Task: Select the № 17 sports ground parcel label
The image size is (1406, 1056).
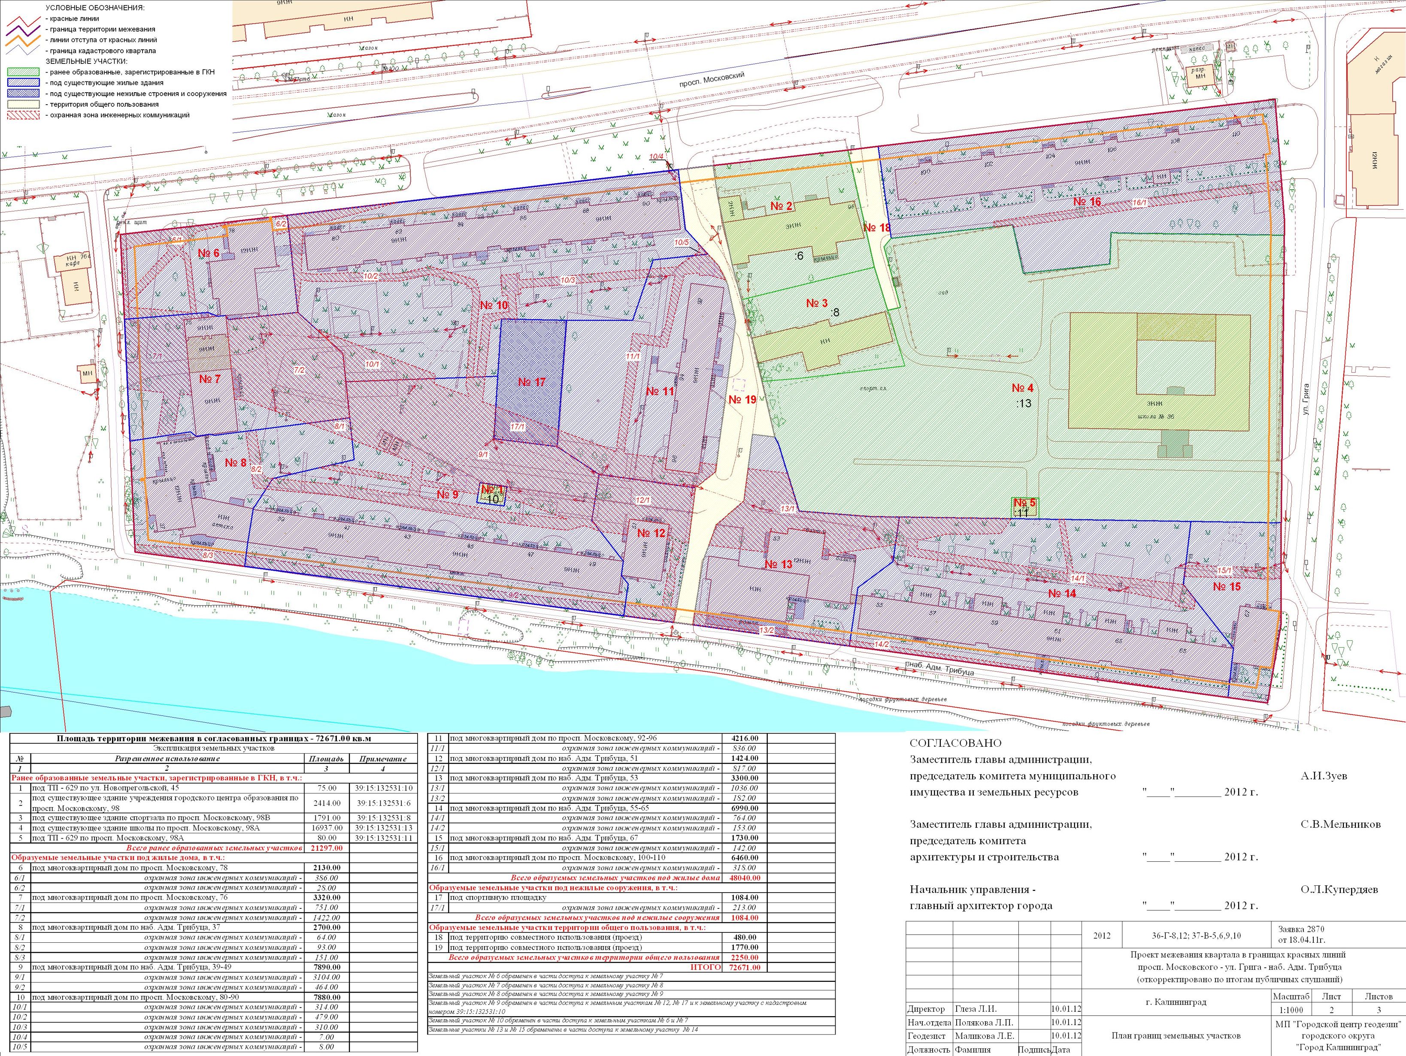Action: pos(531,382)
